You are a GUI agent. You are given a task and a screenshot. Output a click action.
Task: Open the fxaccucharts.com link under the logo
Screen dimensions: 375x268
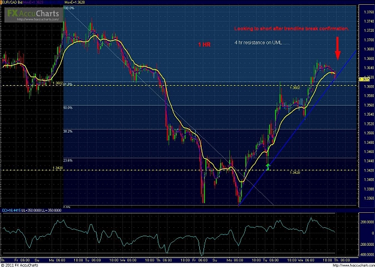pos(38,19)
